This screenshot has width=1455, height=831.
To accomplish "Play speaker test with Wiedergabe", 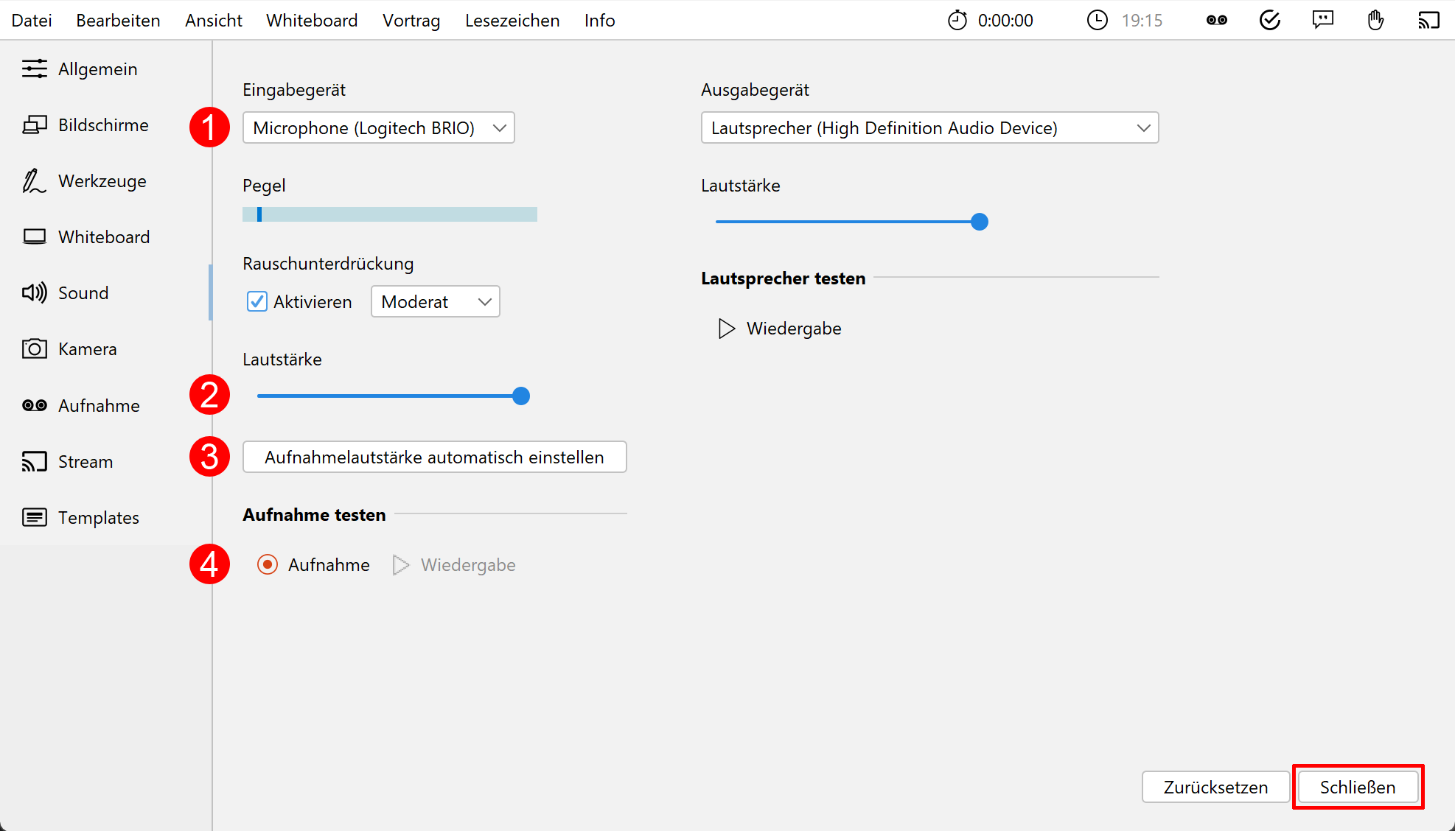I will (x=780, y=329).
